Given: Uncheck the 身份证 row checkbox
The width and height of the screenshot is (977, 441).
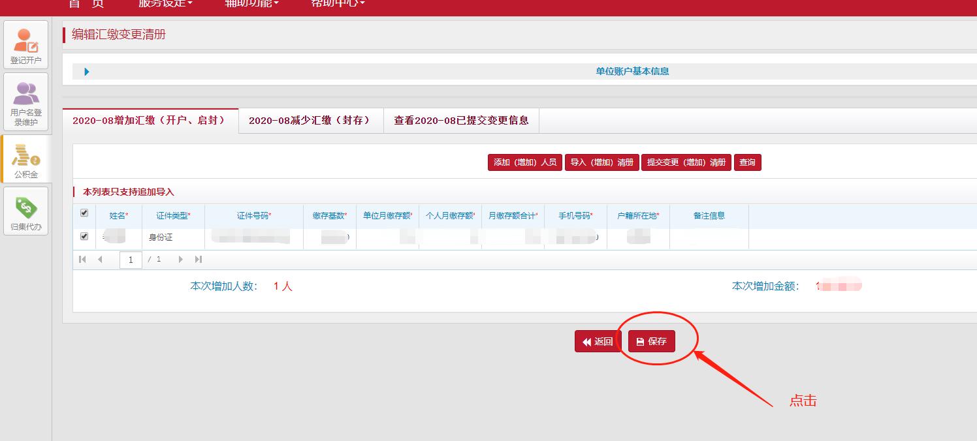Looking at the screenshot, I should click(84, 236).
